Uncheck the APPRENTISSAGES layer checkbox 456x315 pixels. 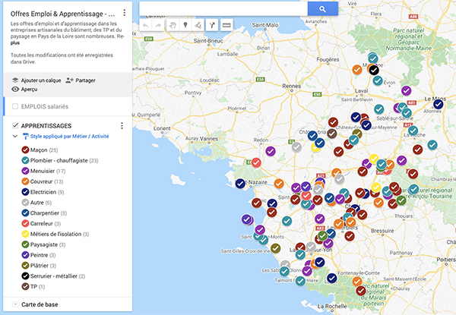click(x=15, y=125)
